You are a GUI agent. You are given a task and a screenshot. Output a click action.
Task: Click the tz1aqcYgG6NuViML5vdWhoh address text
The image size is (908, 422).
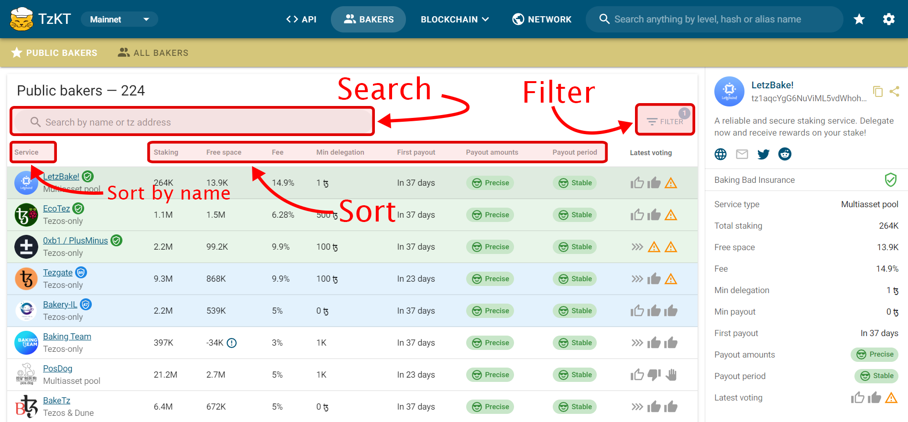click(809, 98)
